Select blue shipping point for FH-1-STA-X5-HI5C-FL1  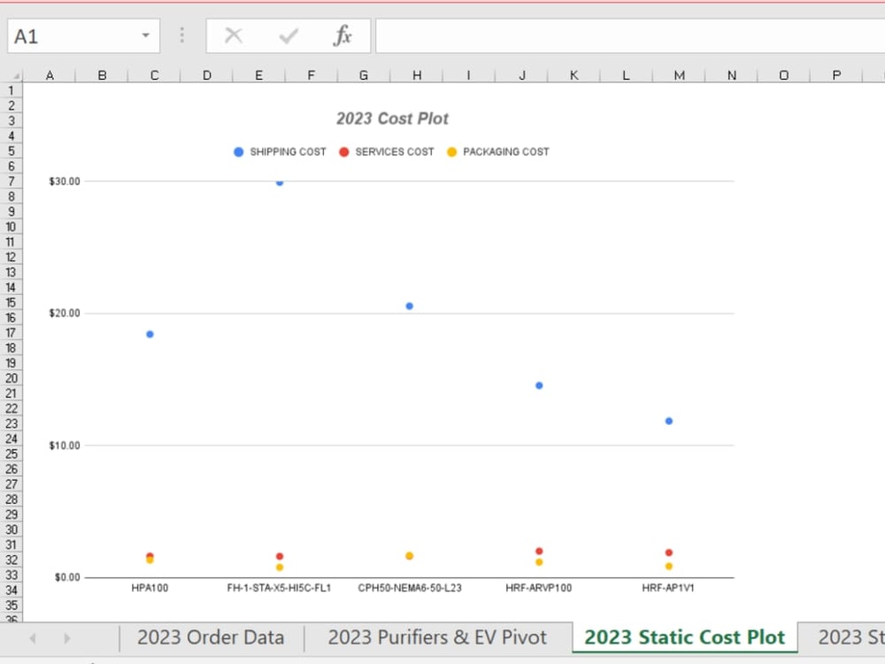280,181
